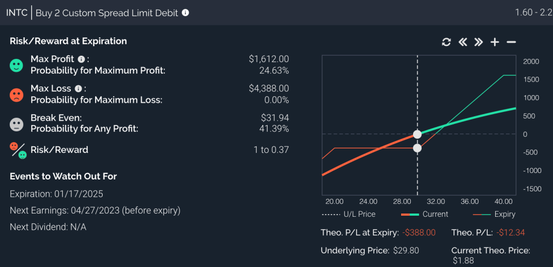553x267 pixels.
Task: Click the refresh chart icon
Action: (x=447, y=42)
